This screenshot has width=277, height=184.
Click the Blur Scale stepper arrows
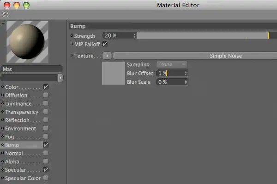coord(186,82)
